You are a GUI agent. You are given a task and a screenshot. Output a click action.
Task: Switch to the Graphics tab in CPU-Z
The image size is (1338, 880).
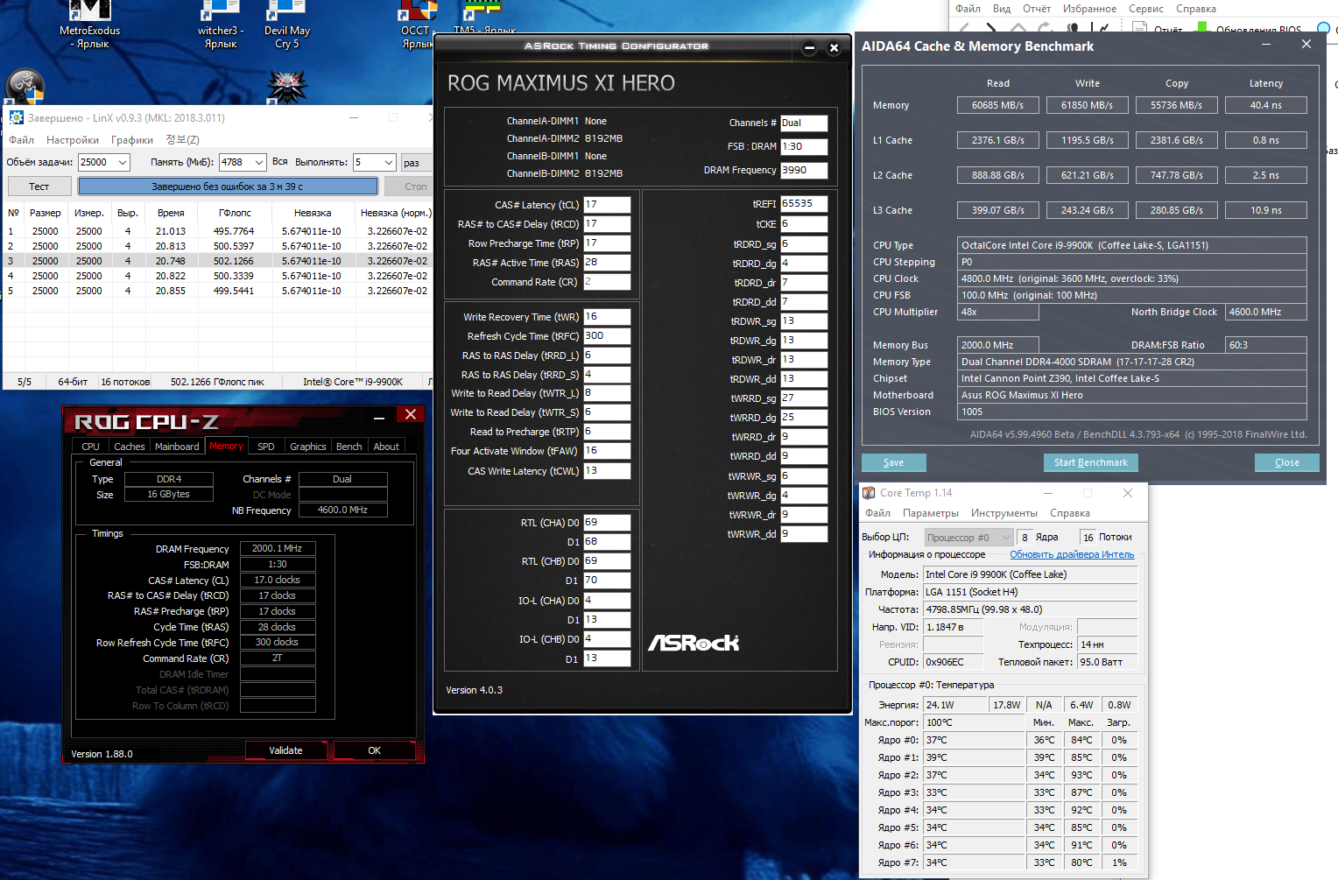click(308, 447)
